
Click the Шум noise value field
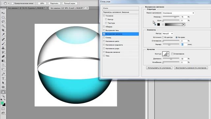[x=184, y=20]
